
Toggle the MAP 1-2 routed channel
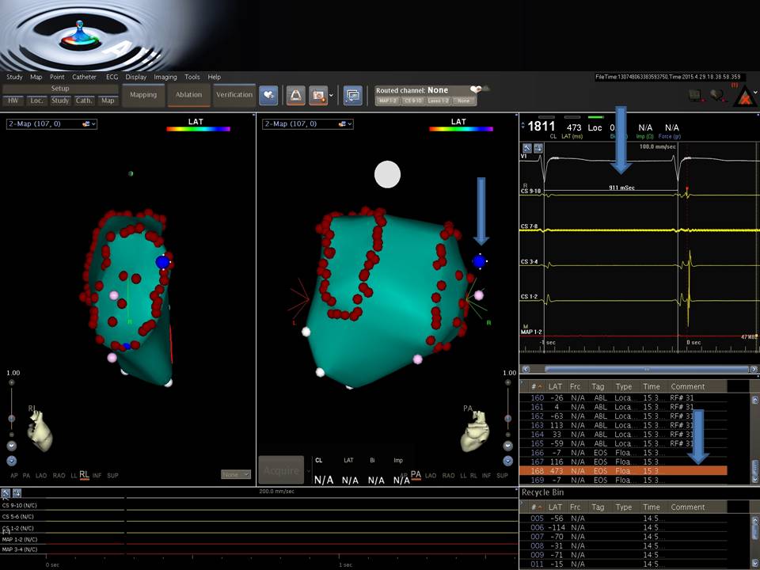(387, 101)
